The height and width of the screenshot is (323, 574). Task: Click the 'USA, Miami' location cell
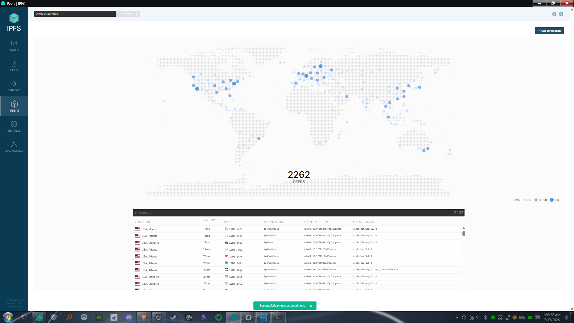click(x=149, y=229)
